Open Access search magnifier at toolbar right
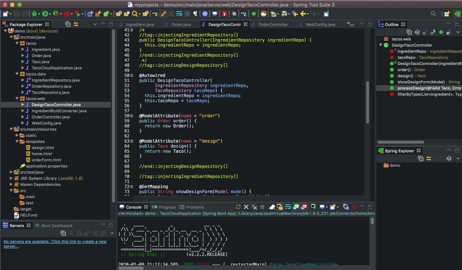 click(434, 14)
